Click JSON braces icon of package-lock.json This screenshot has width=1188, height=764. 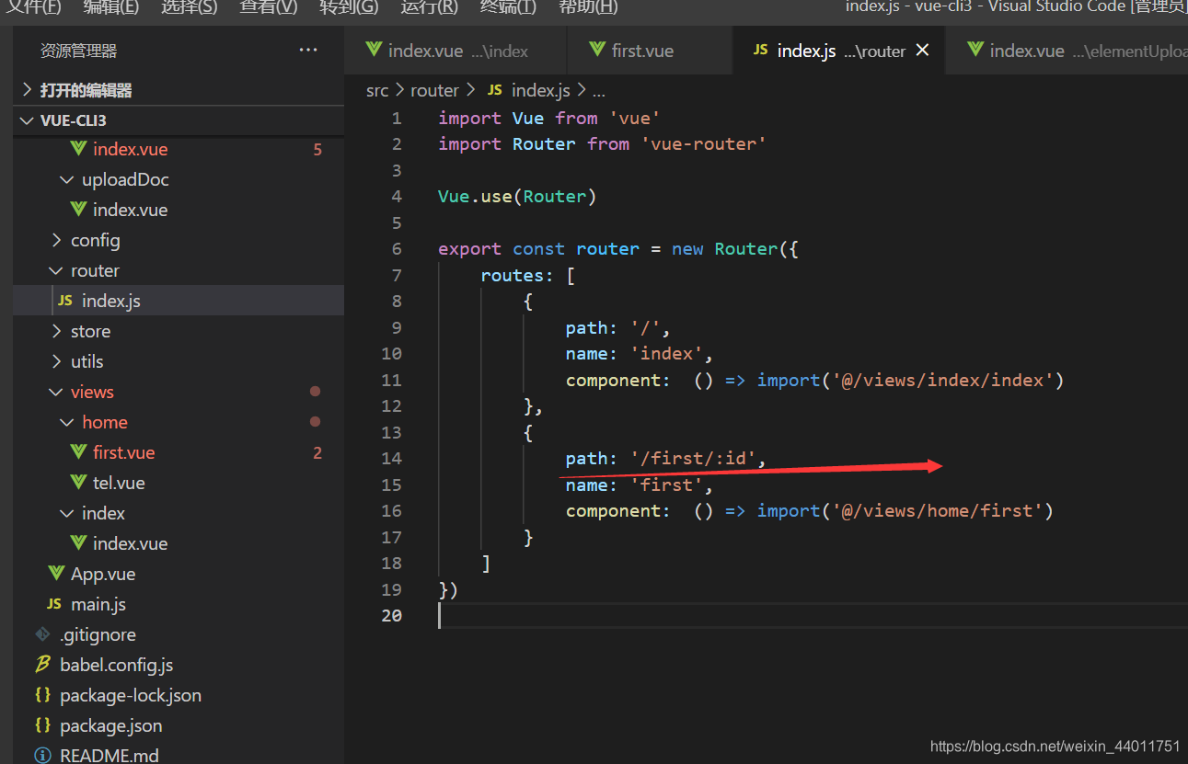tap(42, 695)
